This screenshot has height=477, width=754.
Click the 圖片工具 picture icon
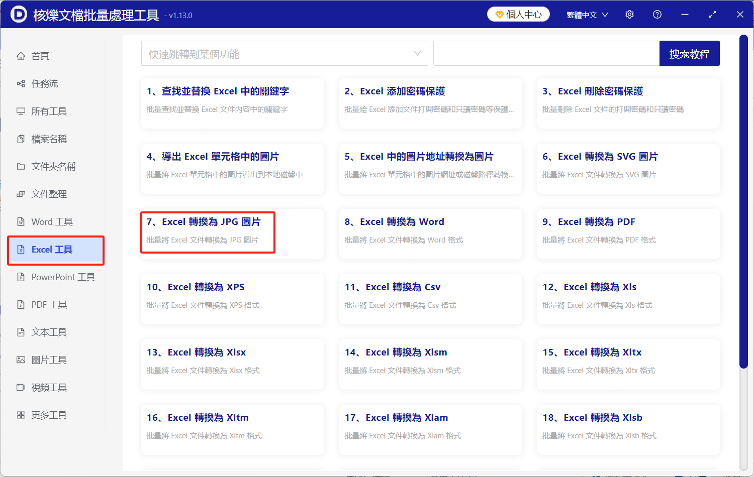21,360
